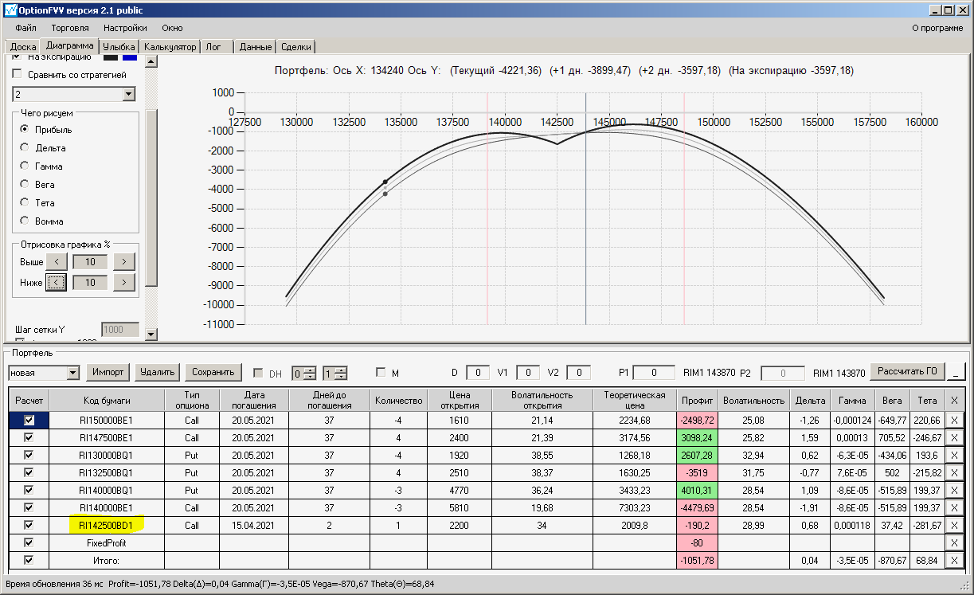Click the Рассчитать ГО button
Image resolution: width=974 pixels, height=595 pixels.
click(907, 371)
